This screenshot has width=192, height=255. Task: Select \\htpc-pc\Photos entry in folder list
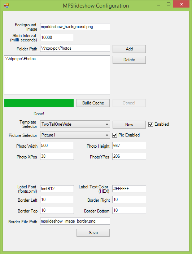(20, 59)
